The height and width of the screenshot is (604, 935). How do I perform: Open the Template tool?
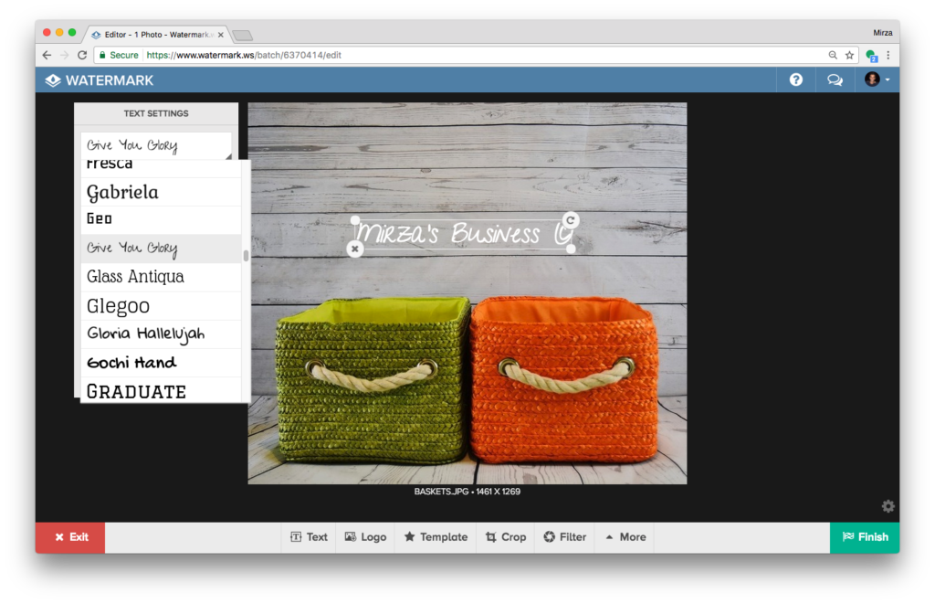(436, 537)
